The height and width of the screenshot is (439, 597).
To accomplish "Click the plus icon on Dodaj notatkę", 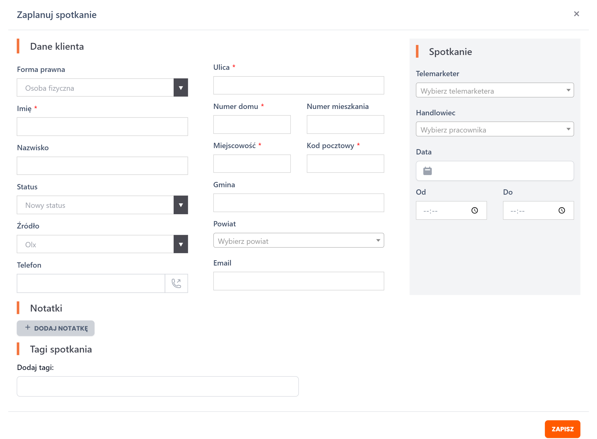I will point(28,328).
